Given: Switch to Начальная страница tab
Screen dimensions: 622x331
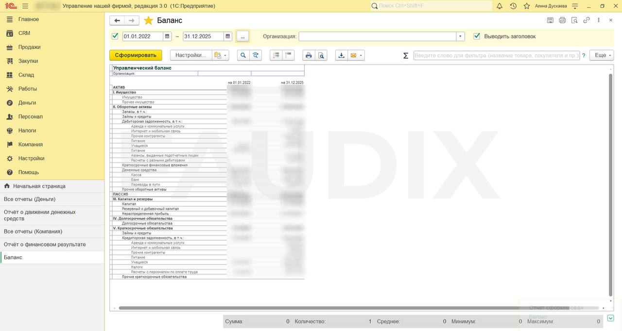Looking at the screenshot, I should (52, 186).
